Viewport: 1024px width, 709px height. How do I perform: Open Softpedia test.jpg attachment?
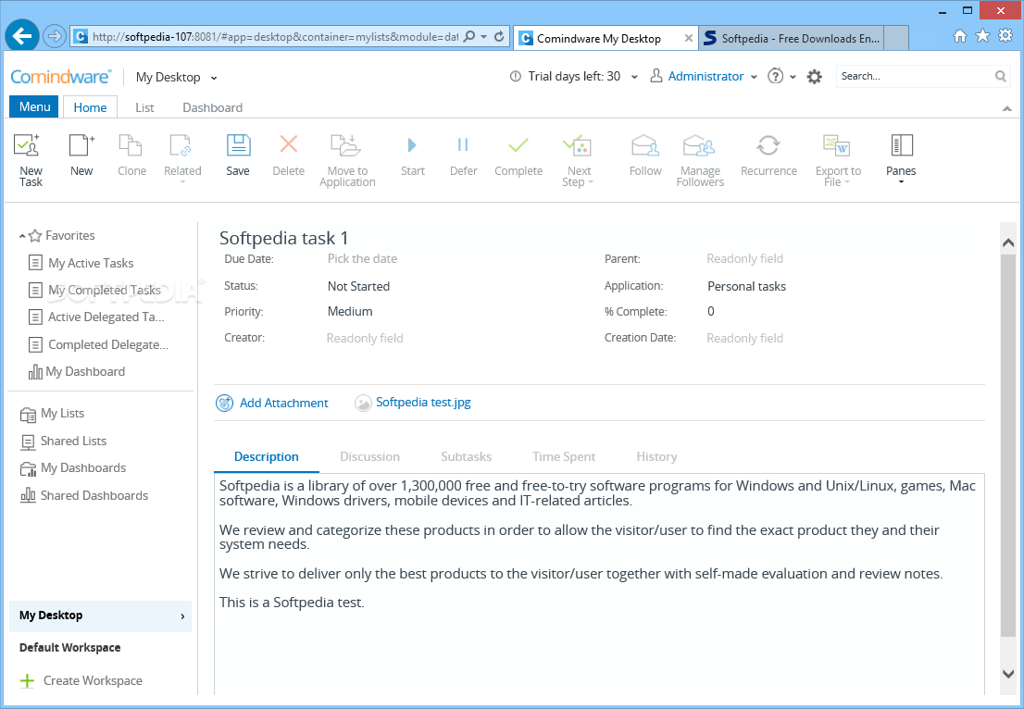click(423, 402)
